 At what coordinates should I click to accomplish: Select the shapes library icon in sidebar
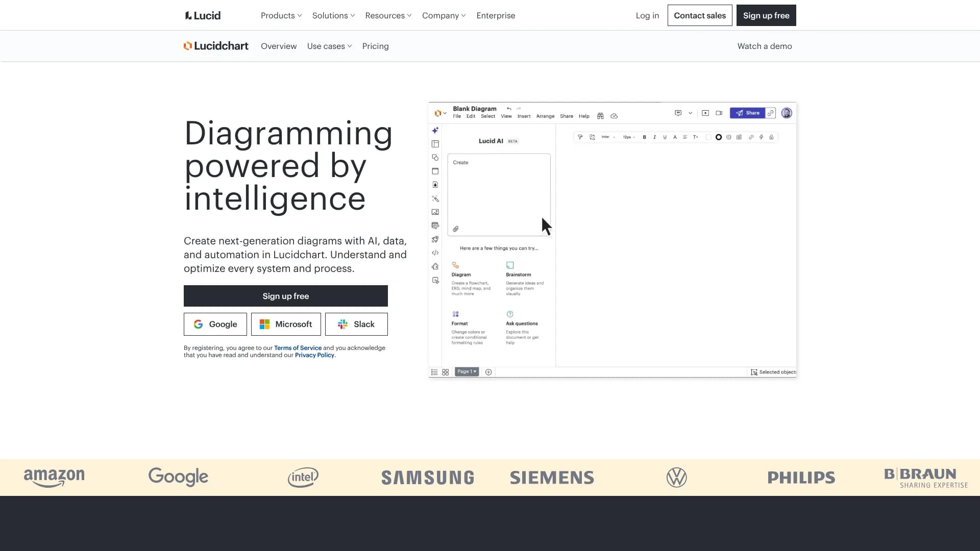[x=435, y=157]
